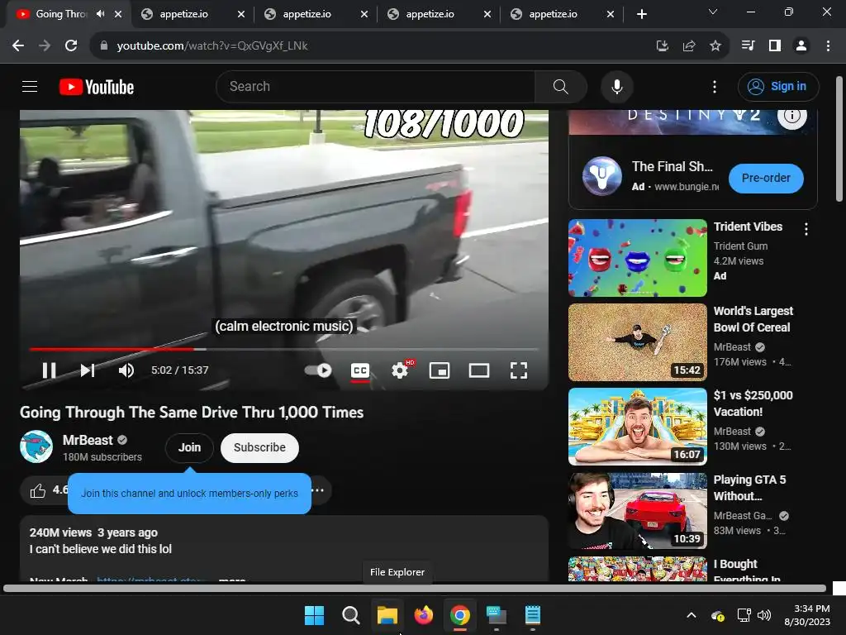The width and height of the screenshot is (846, 635).
Task: Open Chrome profile icon
Action: pyautogui.click(x=801, y=46)
